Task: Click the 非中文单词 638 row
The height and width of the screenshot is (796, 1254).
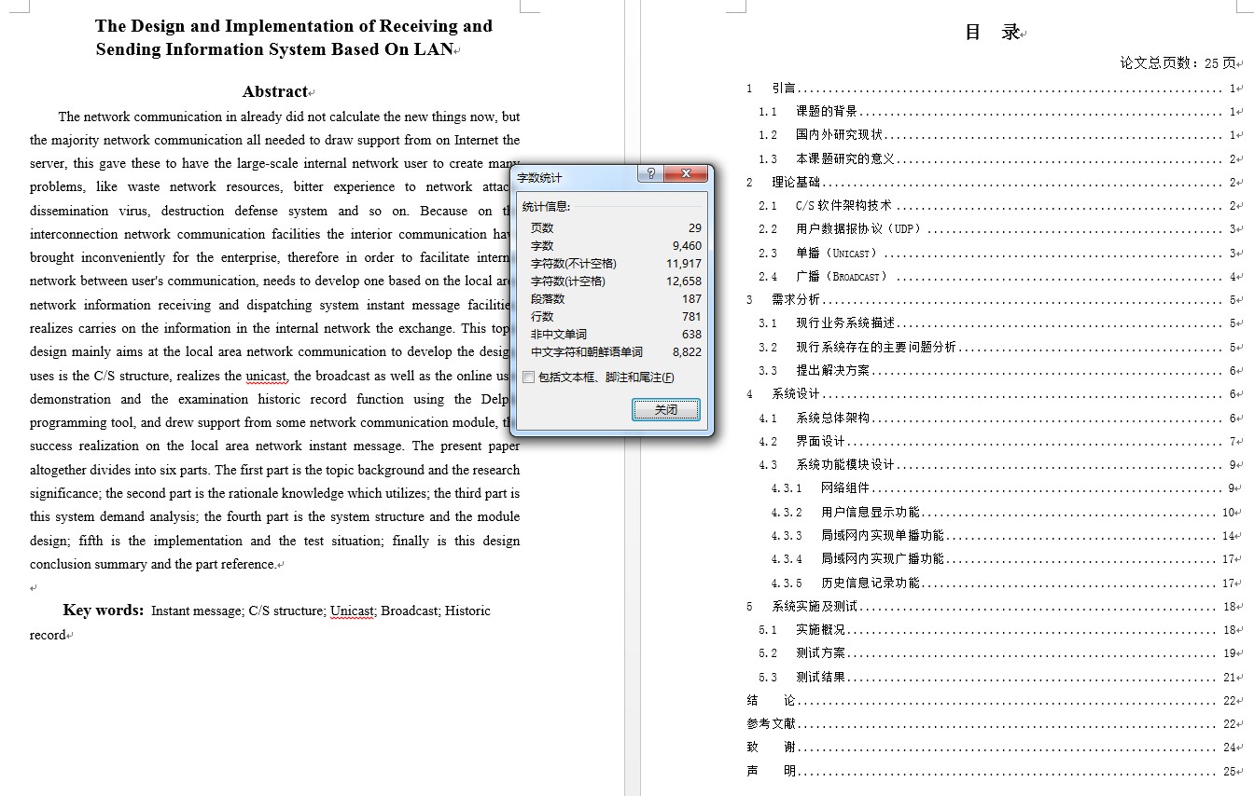Action: coord(616,335)
